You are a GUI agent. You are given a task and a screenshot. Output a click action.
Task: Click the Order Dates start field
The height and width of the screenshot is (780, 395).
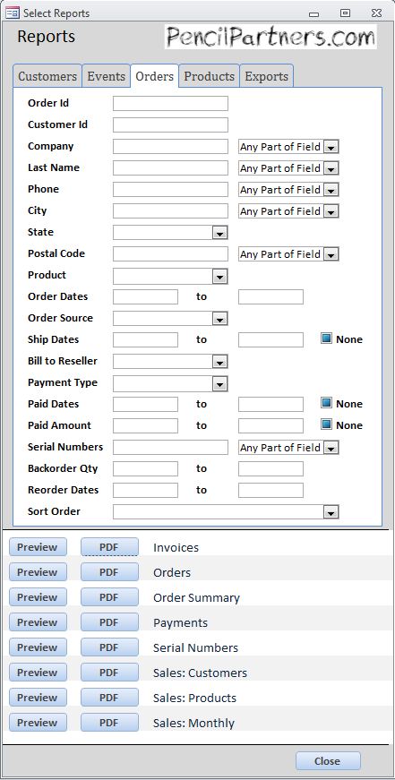(x=145, y=297)
